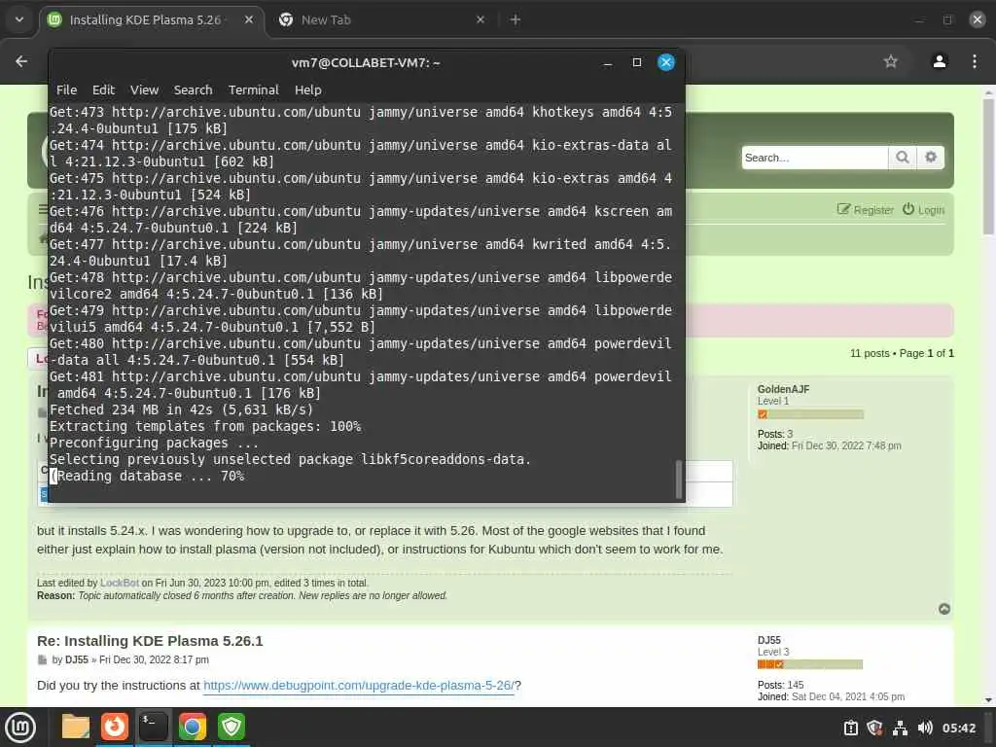Screen dimensions: 996x747
Task: Close the Installing KDE Plasma tab
Action: pyautogui.click(x=249, y=19)
